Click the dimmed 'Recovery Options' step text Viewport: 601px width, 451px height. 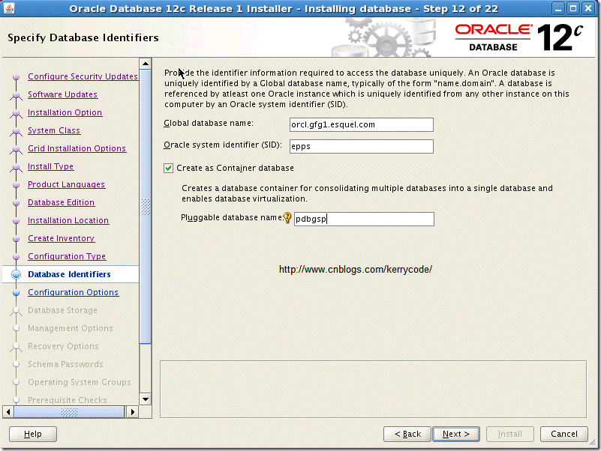point(63,346)
